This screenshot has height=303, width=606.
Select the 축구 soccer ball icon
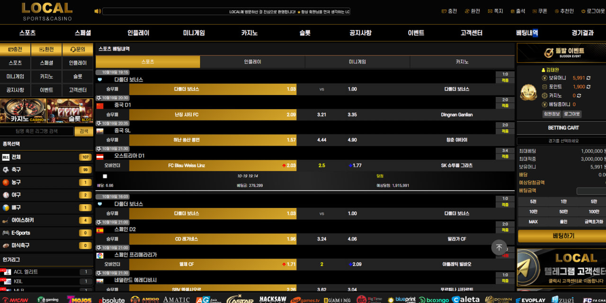(x=6, y=170)
